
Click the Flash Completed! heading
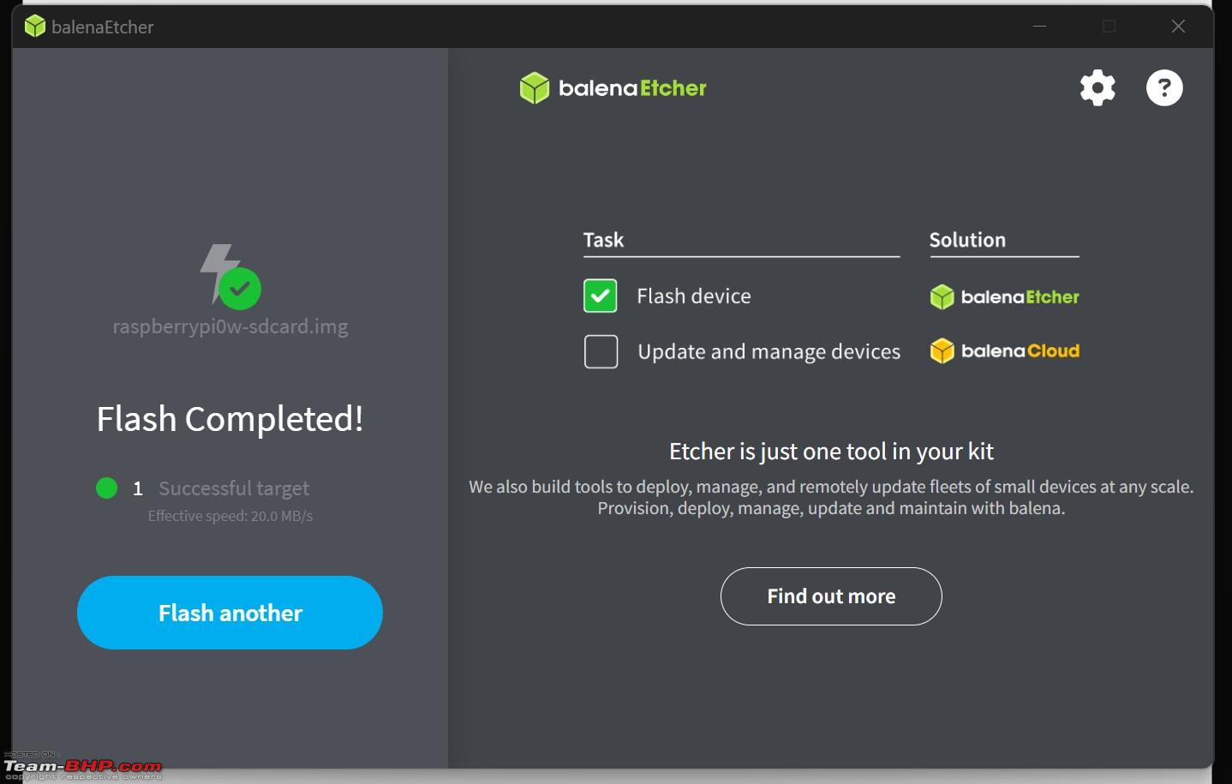[x=230, y=419]
